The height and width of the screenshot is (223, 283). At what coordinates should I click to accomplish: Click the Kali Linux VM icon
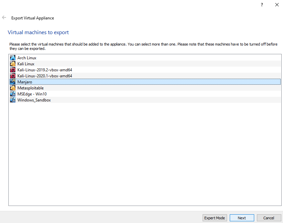[13, 64]
